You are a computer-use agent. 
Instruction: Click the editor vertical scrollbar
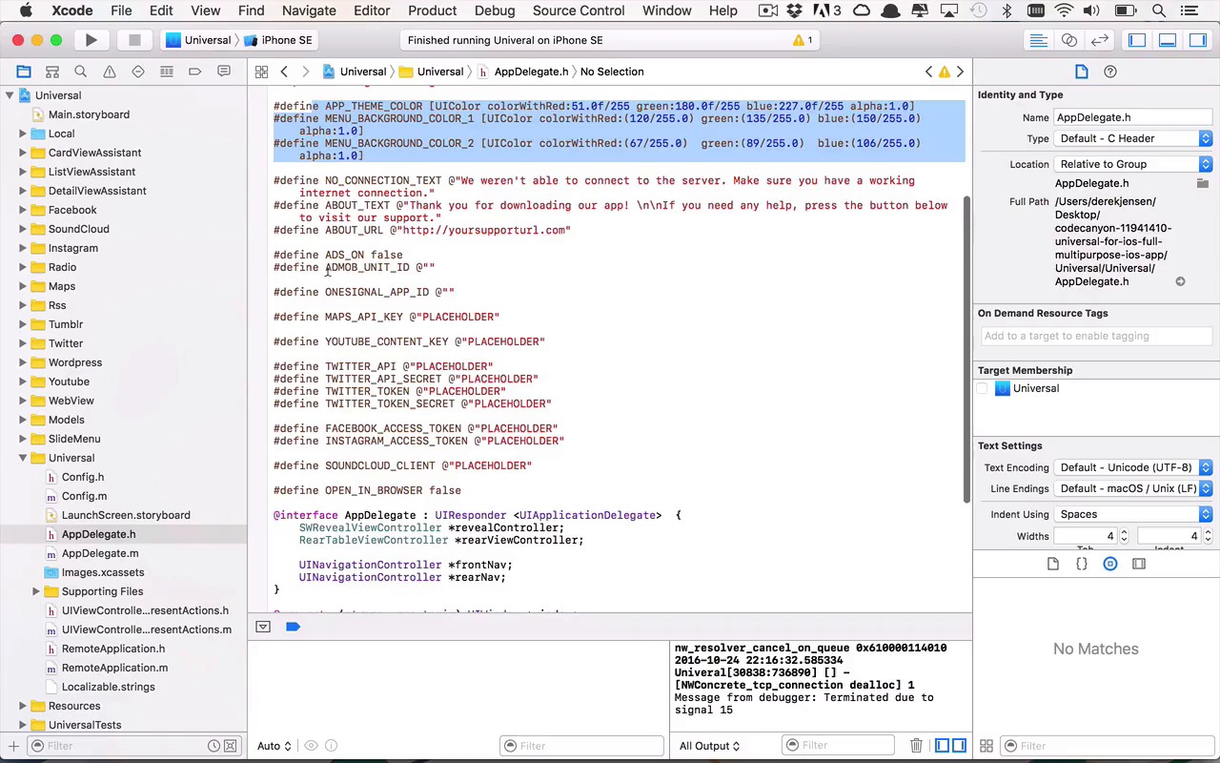[966, 348]
